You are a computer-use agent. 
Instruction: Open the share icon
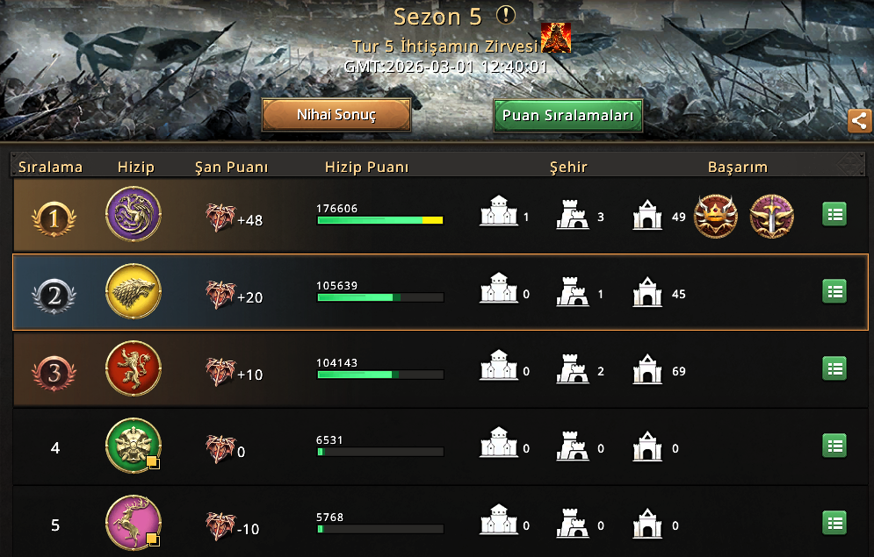859,121
